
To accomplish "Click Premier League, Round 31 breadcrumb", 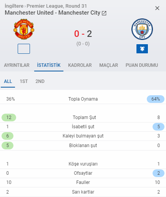I will coord(57,6).
